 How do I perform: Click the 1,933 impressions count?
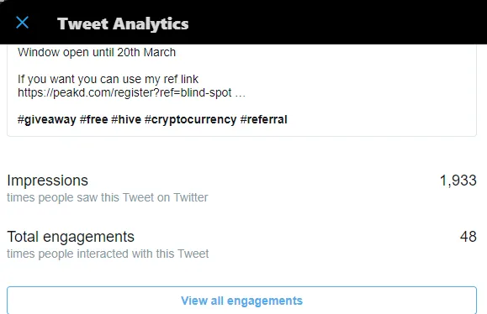pyautogui.click(x=458, y=181)
